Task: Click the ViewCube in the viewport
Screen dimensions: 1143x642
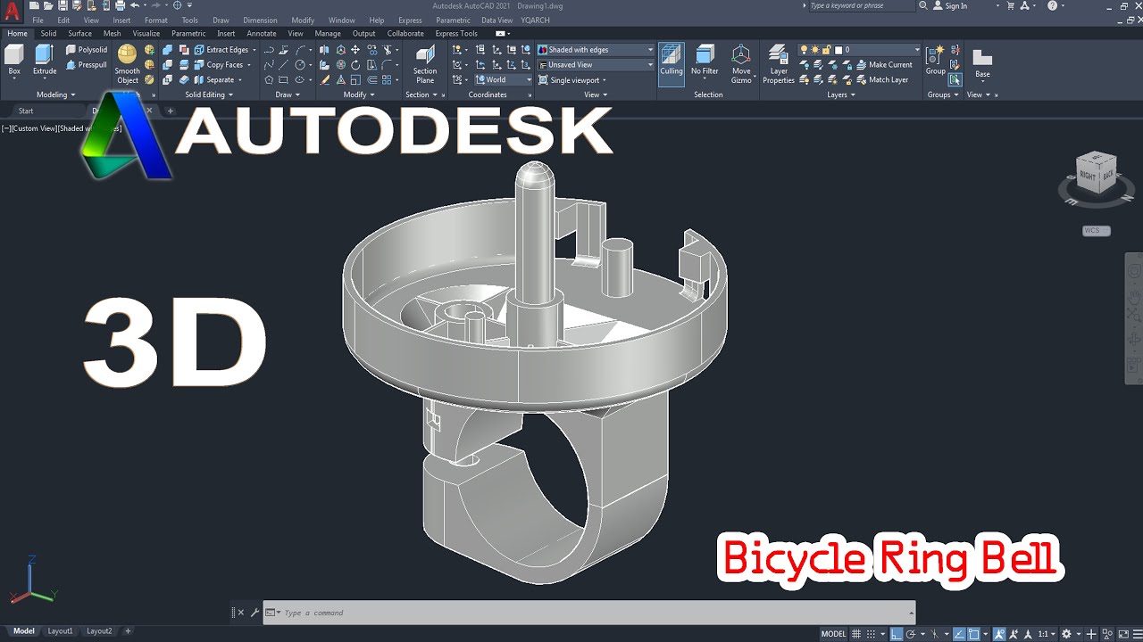Action: [x=1096, y=174]
